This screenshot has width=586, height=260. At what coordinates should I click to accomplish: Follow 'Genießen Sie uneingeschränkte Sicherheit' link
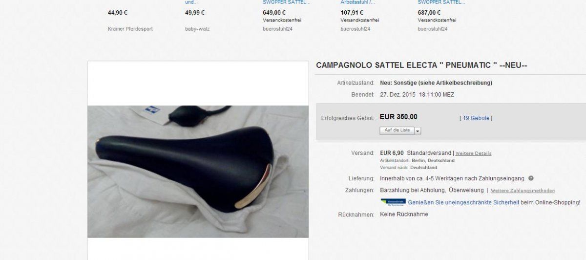click(463, 202)
